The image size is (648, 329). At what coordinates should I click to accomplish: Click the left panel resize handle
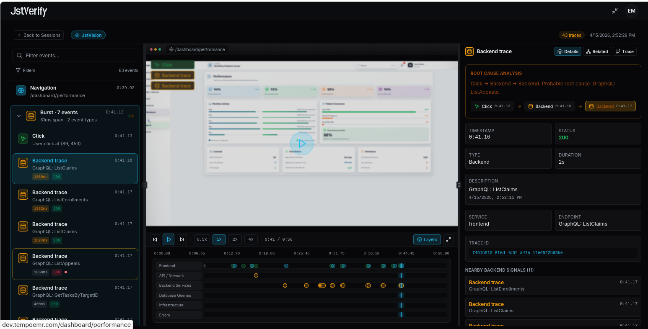point(145,185)
